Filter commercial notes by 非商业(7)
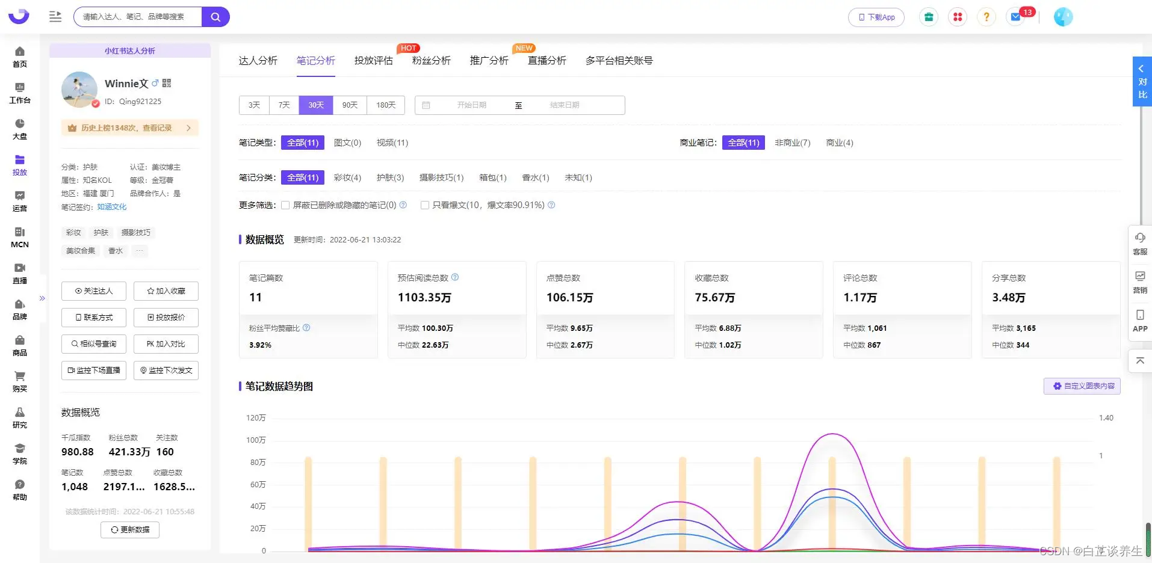The image size is (1152, 563). pos(792,143)
